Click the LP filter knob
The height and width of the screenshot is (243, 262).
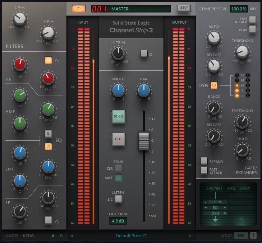coord(20,19)
